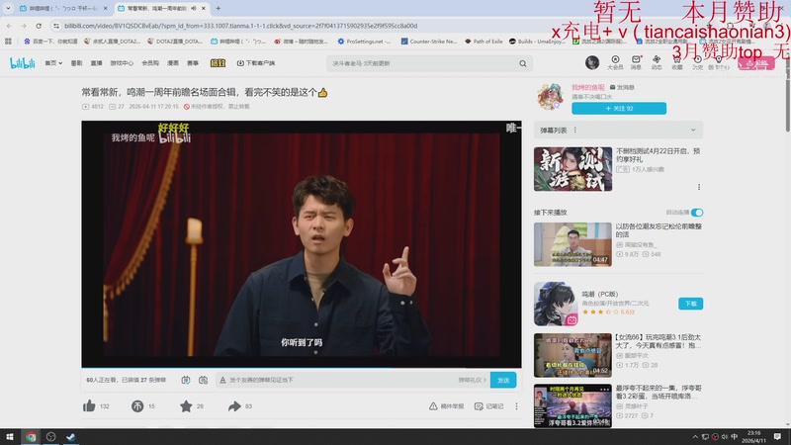Download 鸣潮 PC版 with 下载 button
The image size is (791, 445).
tap(690, 304)
